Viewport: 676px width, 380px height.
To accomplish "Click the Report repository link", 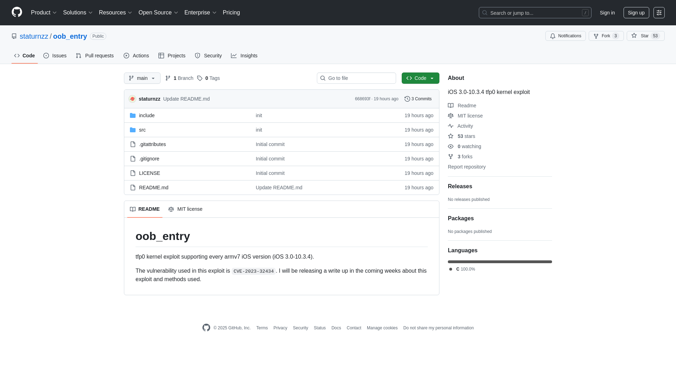I will pyautogui.click(x=467, y=167).
